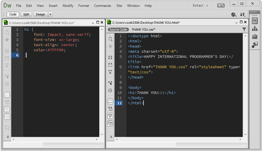The image size is (262, 151).
Task: Open the site hierarchy panel icon in the dock
Action: click(x=255, y=29)
